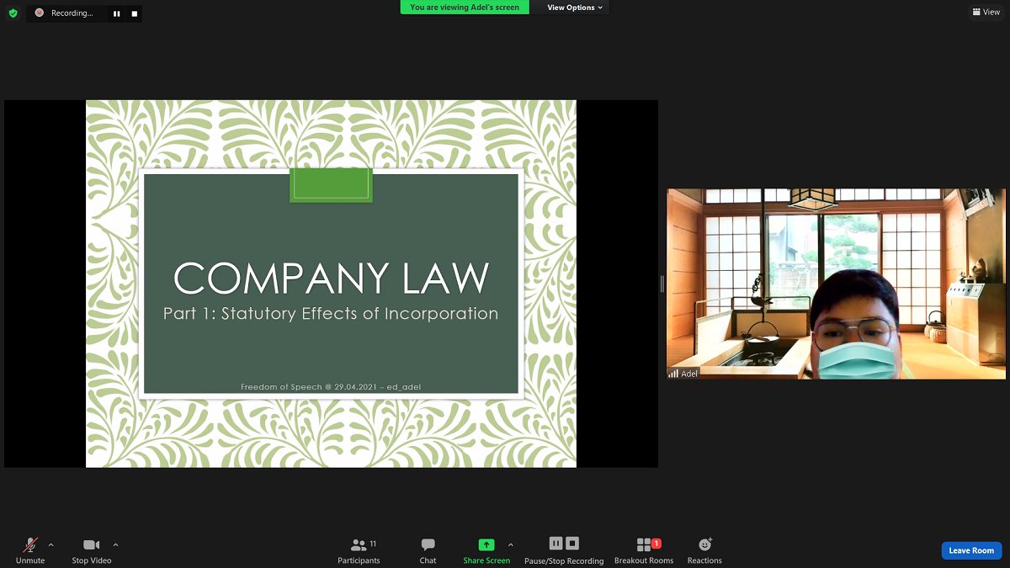Open the Chat panel
This screenshot has height=568, width=1010.
pyautogui.click(x=428, y=550)
